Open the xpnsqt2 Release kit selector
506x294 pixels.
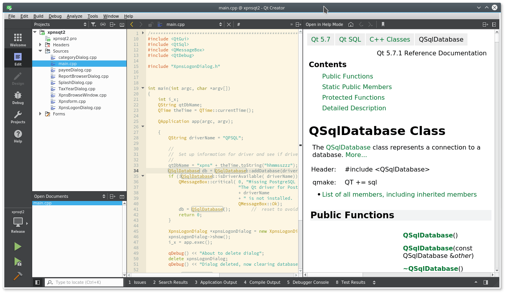coord(18,223)
